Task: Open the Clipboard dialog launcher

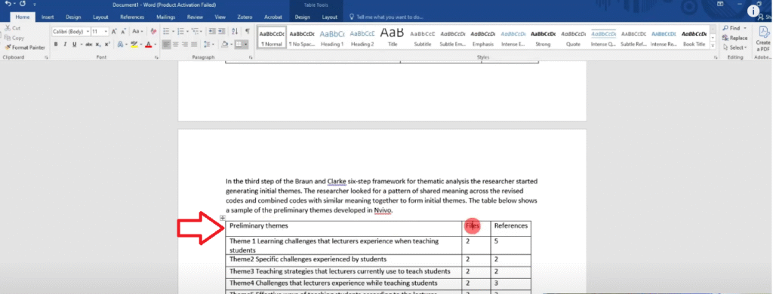Action: pyautogui.click(x=46, y=57)
